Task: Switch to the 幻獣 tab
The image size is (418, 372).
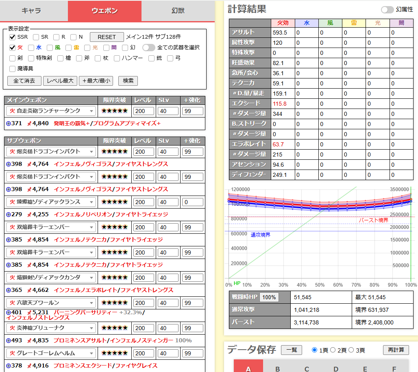Action: coord(178,11)
